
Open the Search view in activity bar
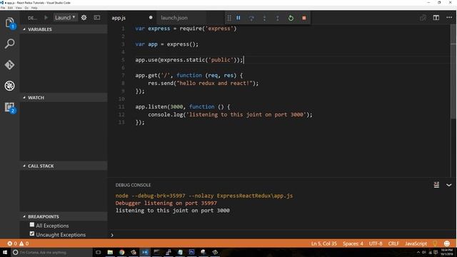(9, 44)
